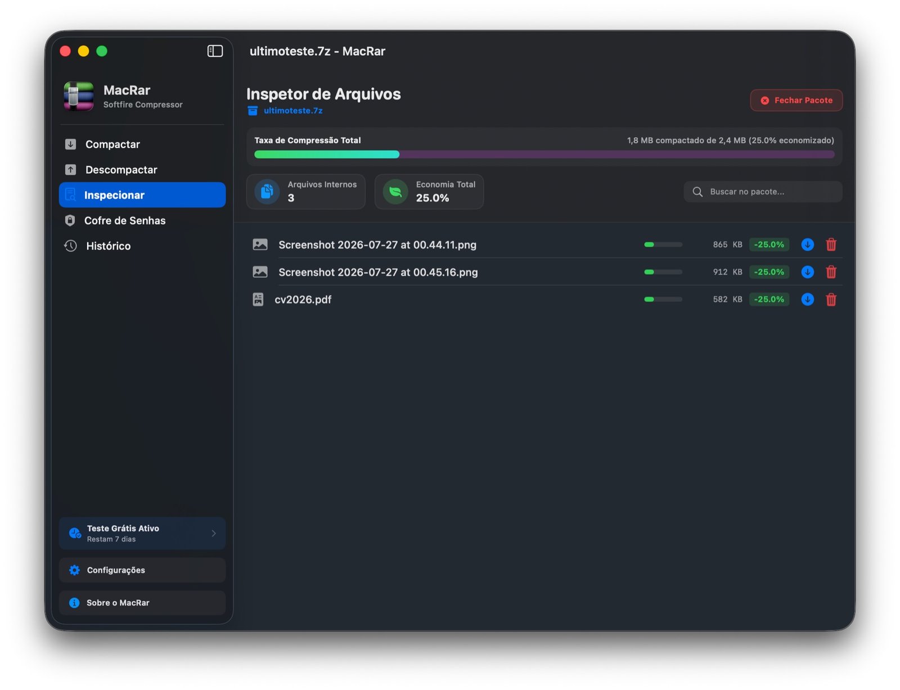This screenshot has height=690, width=900.
Task: Click the Arquivos Internos card
Action: (306, 192)
